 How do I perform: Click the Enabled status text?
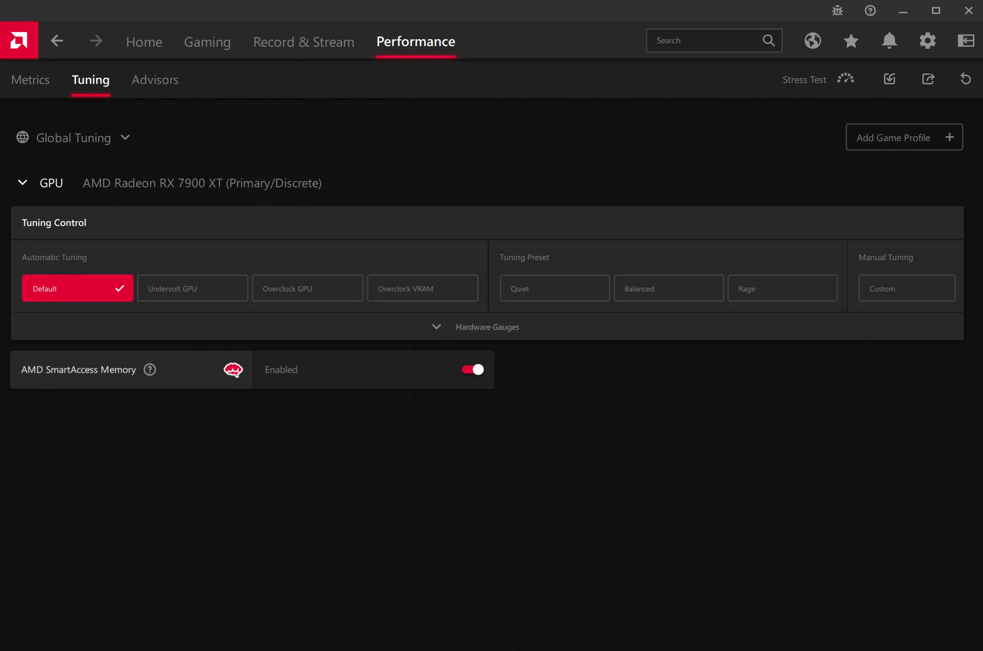(281, 370)
